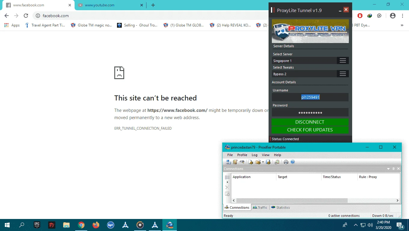Open Proxification Rules icon in Proxifier toolbar

[235, 162]
